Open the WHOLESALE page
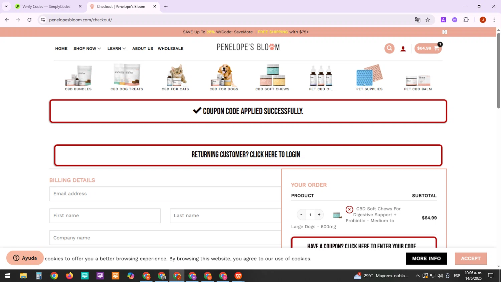The width and height of the screenshot is (501, 282). point(171,48)
